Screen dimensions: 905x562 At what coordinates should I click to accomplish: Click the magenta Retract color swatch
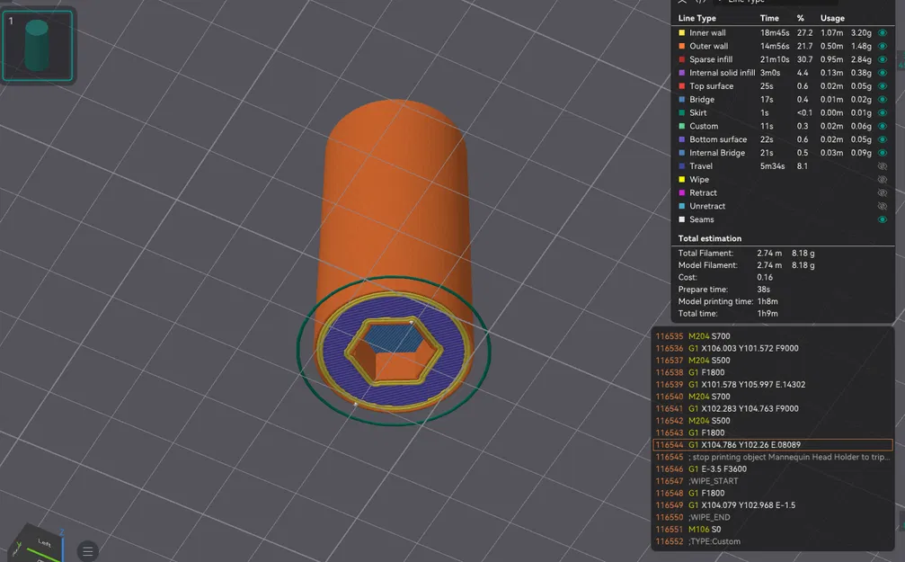tap(681, 192)
